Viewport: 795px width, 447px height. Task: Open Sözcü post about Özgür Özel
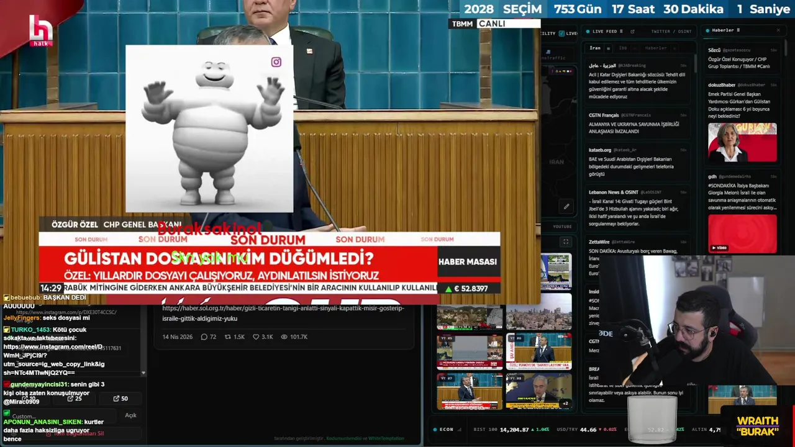742,58
